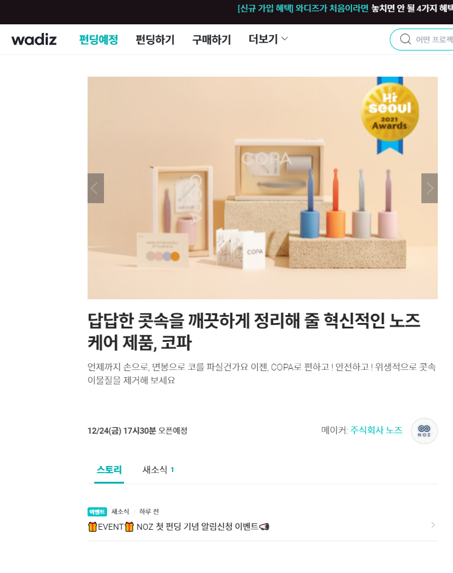Viewport: 453px width, 573px height.
Task: Click the search magnifier icon
Action: [x=405, y=39]
